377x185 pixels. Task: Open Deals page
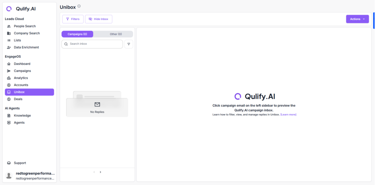tap(29, 99)
